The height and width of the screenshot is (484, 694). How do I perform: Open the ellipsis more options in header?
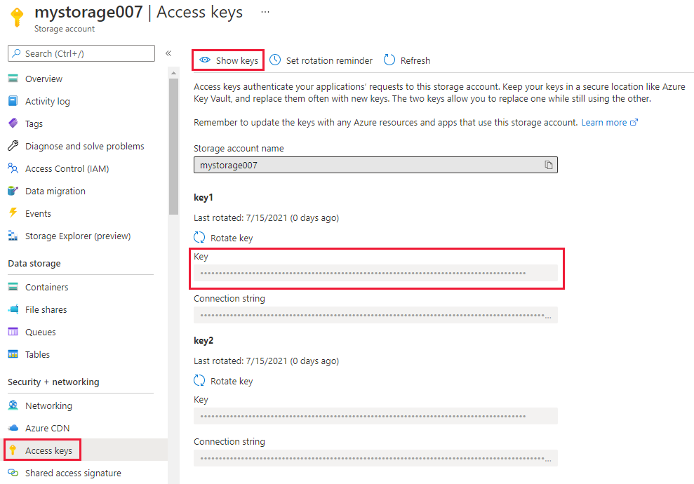point(265,12)
